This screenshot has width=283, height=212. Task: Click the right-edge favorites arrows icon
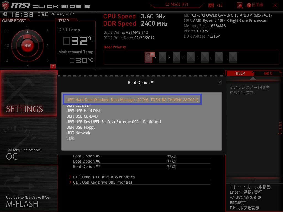click(x=280, y=133)
